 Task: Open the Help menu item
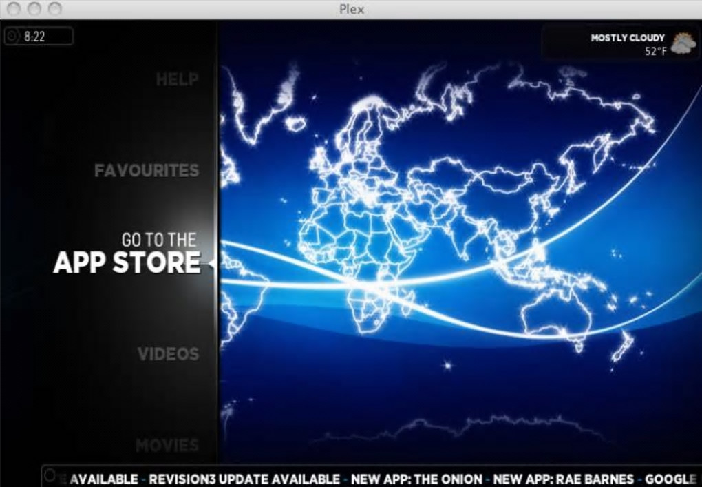(x=178, y=79)
